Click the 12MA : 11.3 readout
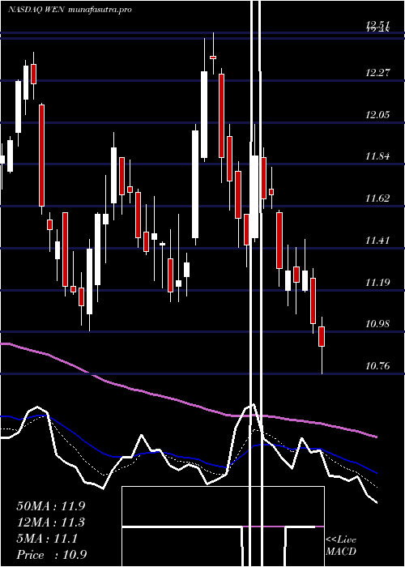Viewport: 405px width, 567px height. click(x=51, y=522)
